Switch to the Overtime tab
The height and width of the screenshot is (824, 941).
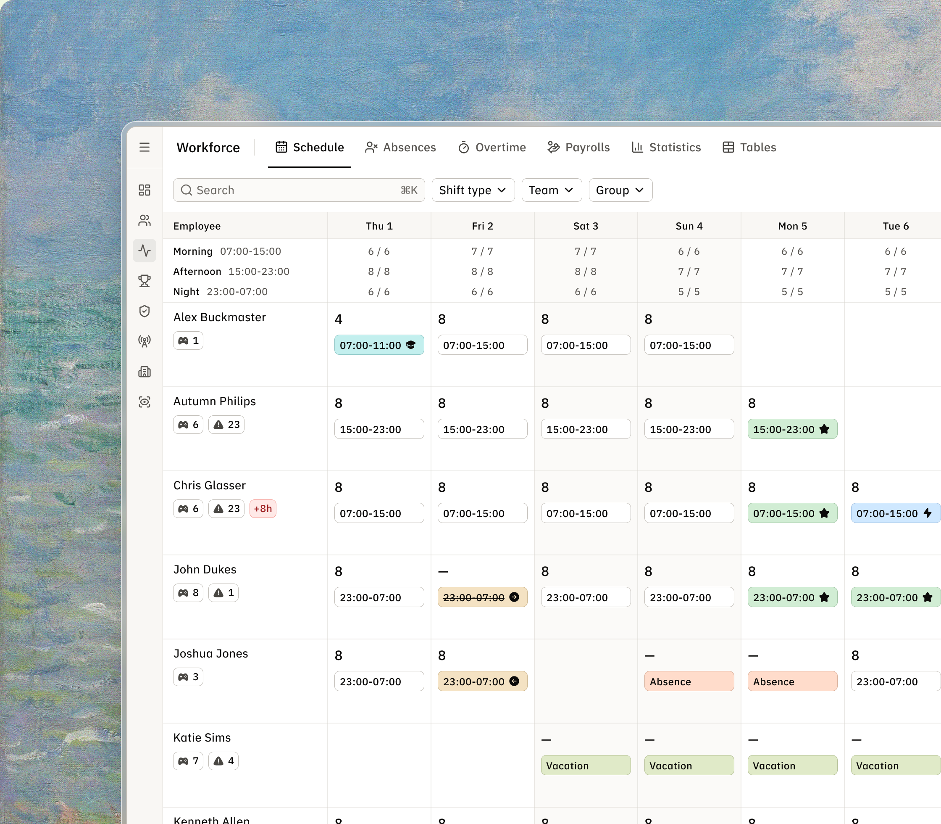click(x=492, y=147)
